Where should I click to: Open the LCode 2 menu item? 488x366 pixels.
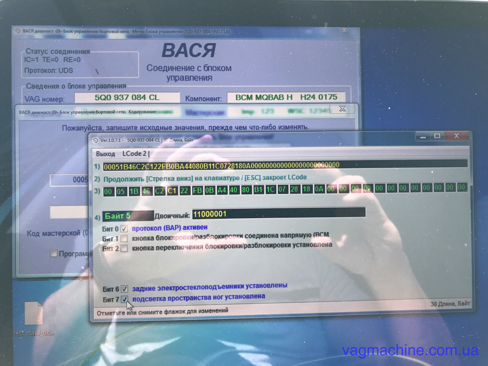click(x=134, y=154)
